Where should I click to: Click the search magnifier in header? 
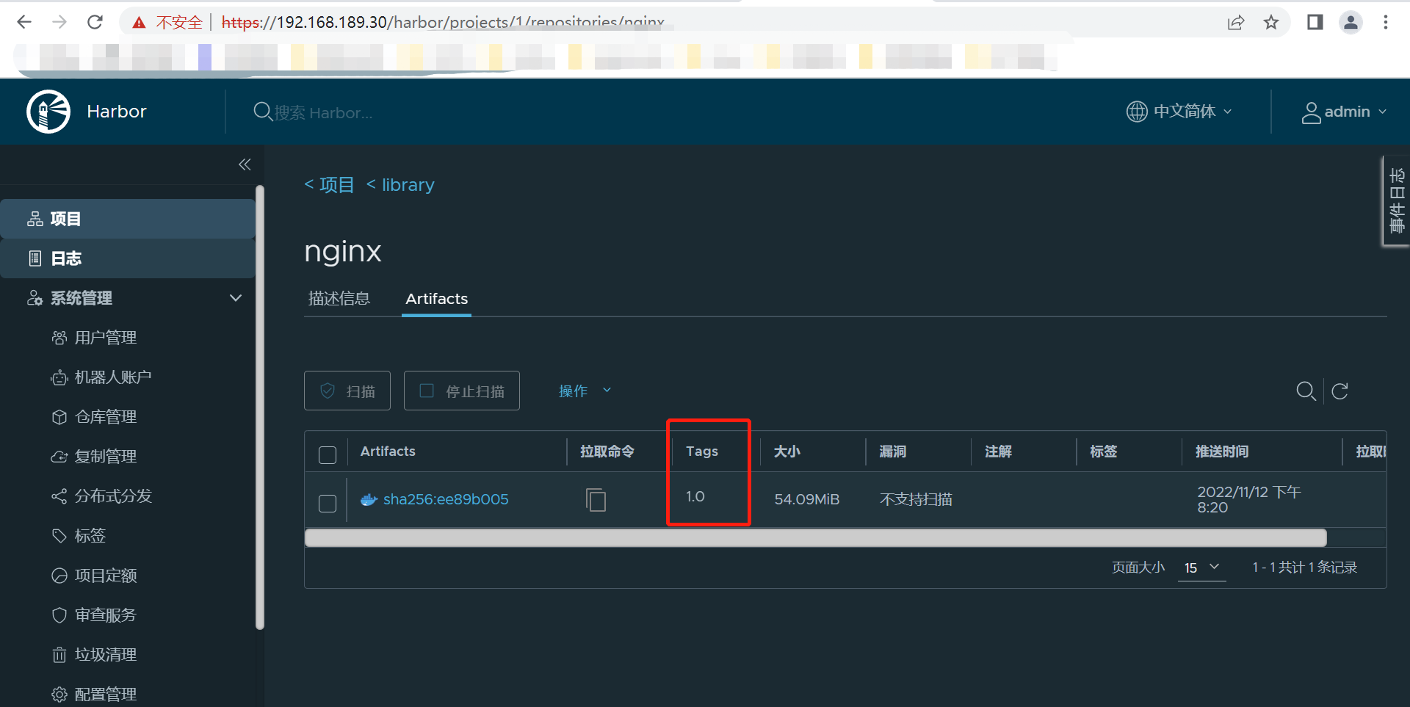tap(262, 112)
